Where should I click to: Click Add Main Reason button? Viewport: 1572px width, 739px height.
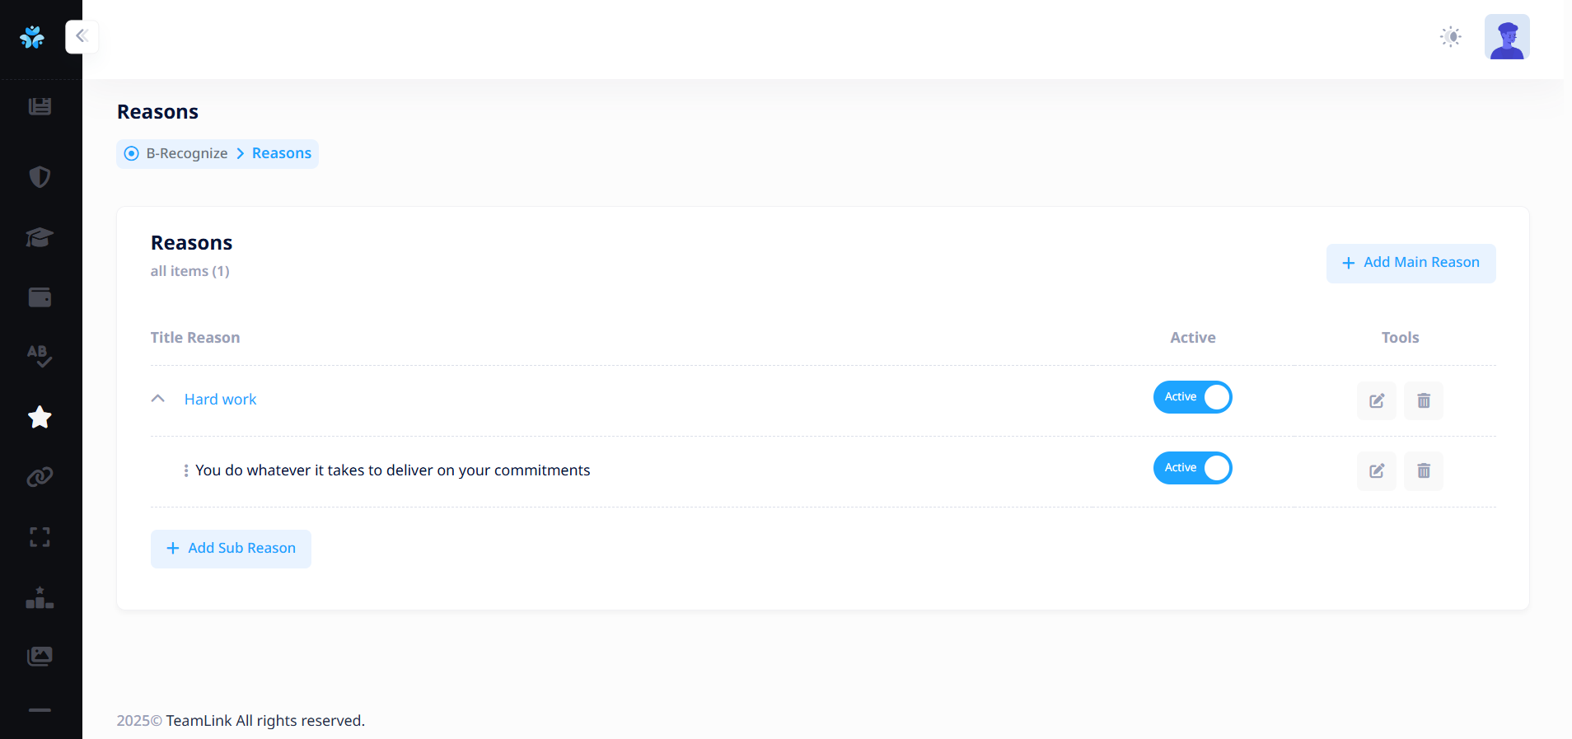tap(1411, 263)
